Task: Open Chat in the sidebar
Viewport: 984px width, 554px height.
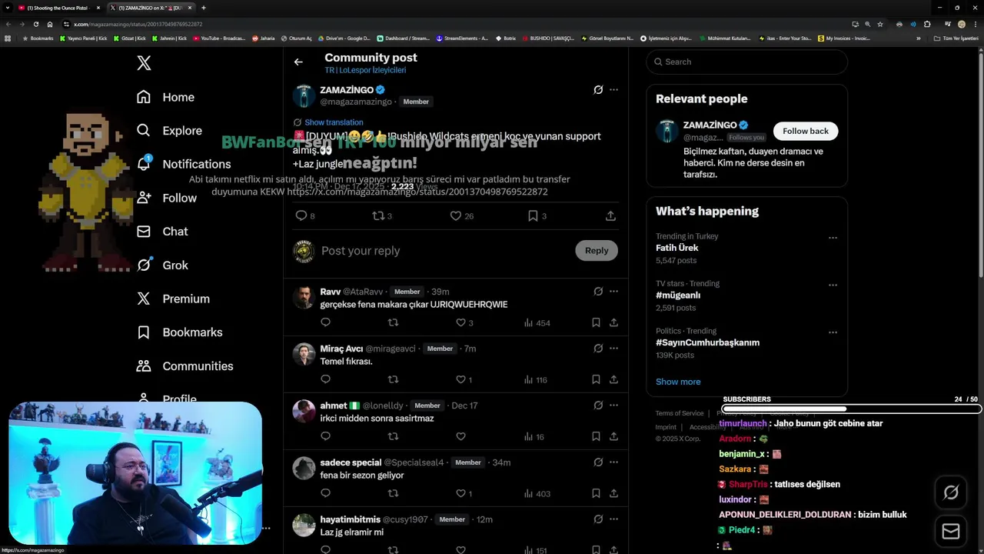Action: point(162,232)
